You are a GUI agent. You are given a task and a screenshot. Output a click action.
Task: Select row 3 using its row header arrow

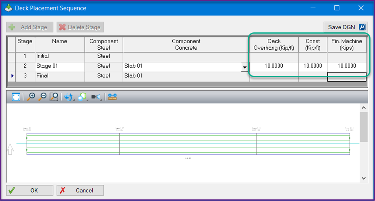(x=11, y=76)
